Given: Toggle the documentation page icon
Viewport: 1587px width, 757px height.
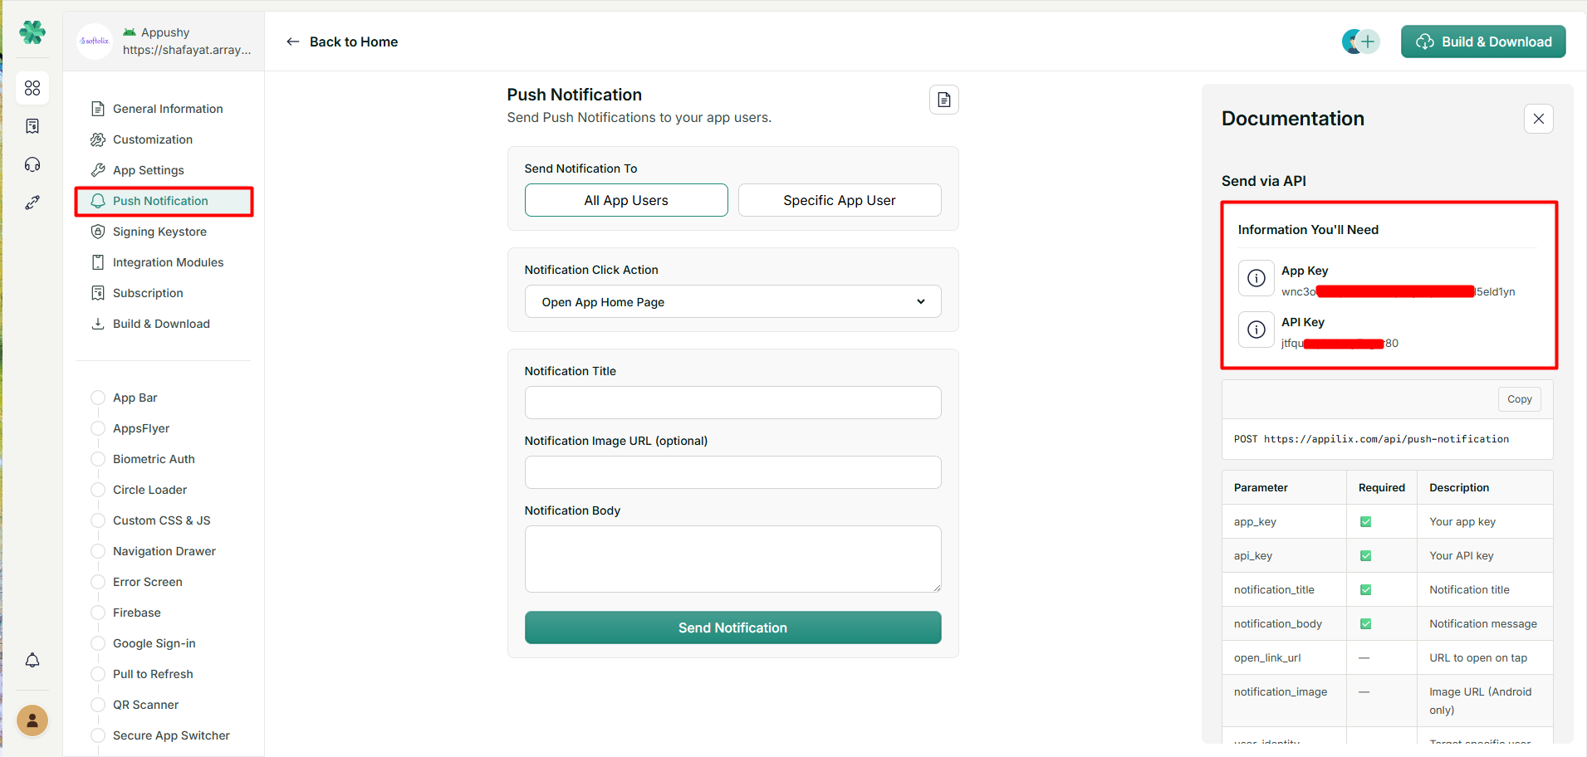Looking at the screenshot, I should pos(944,100).
